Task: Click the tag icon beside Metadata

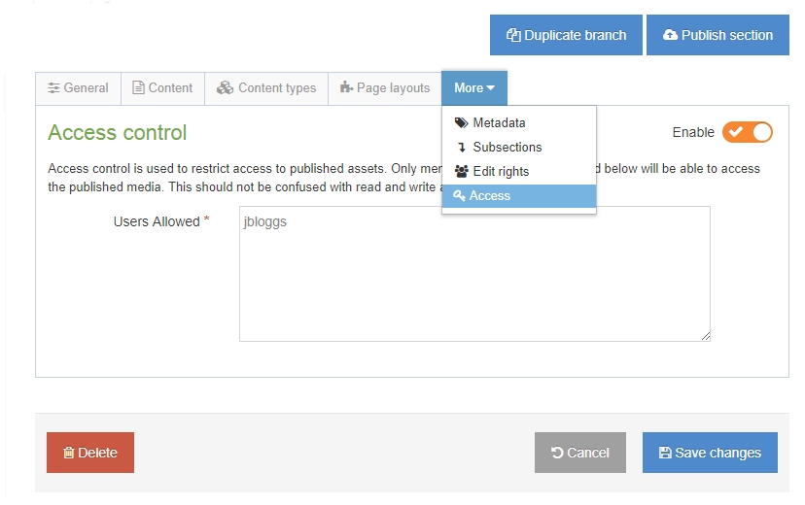Action: 461,123
